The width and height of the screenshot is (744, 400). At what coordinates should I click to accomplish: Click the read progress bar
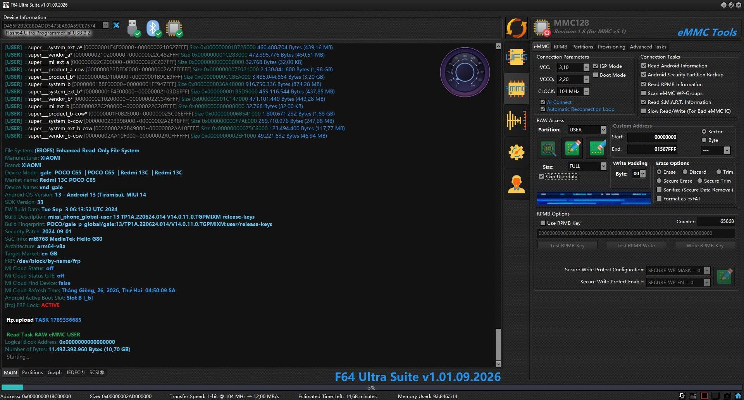pos(371,387)
